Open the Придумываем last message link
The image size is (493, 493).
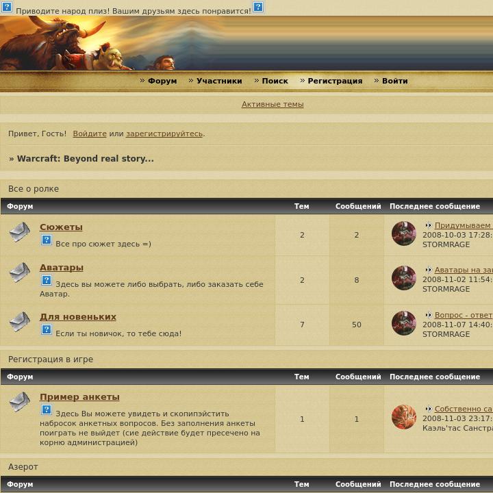(464, 225)
